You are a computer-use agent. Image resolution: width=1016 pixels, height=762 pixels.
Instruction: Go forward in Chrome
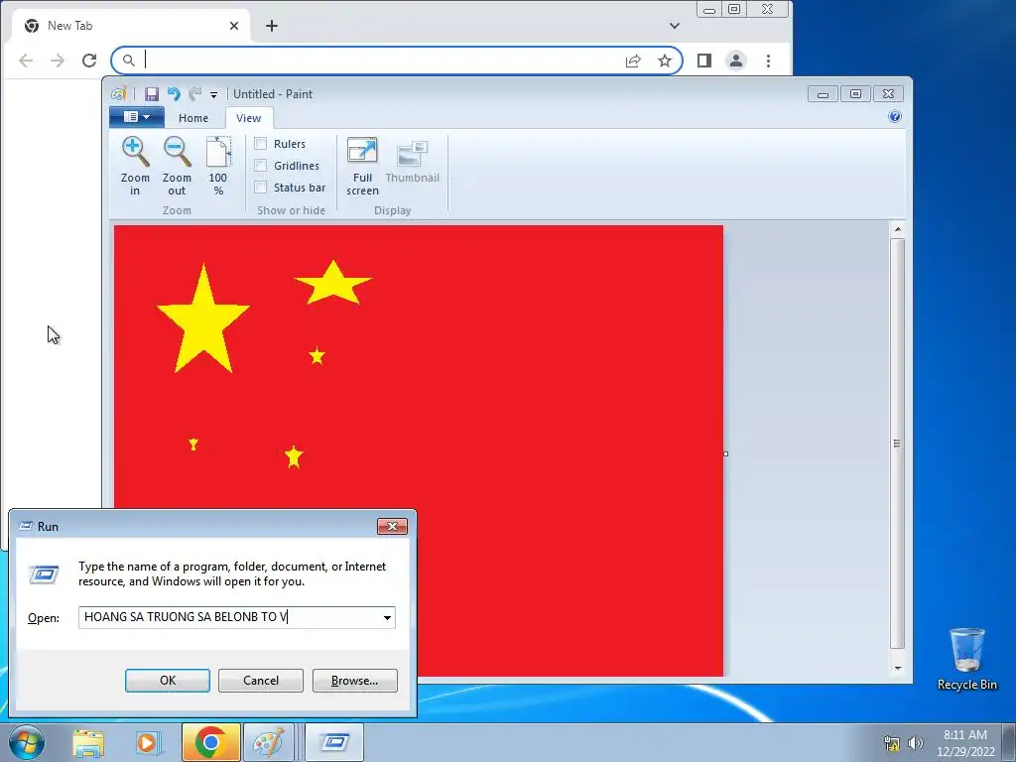58,61
